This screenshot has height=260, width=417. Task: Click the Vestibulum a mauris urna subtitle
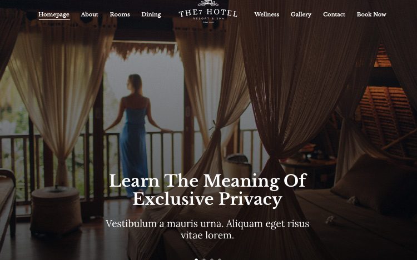207,229
